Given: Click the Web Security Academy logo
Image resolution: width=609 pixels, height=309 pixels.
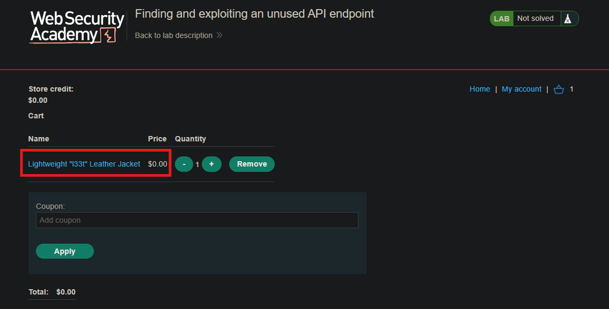Looking at the screenshot, I should tap(77, 27).
